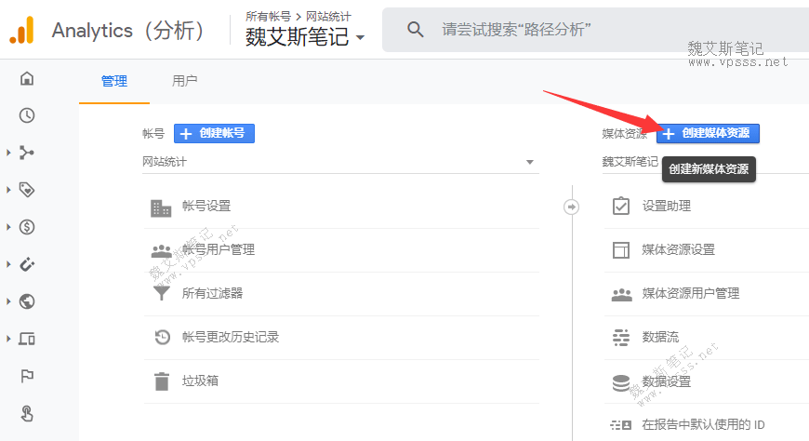Click the 创建帐号 button
The width and height of the screenshot is (809, 441).
click(215, 133)
